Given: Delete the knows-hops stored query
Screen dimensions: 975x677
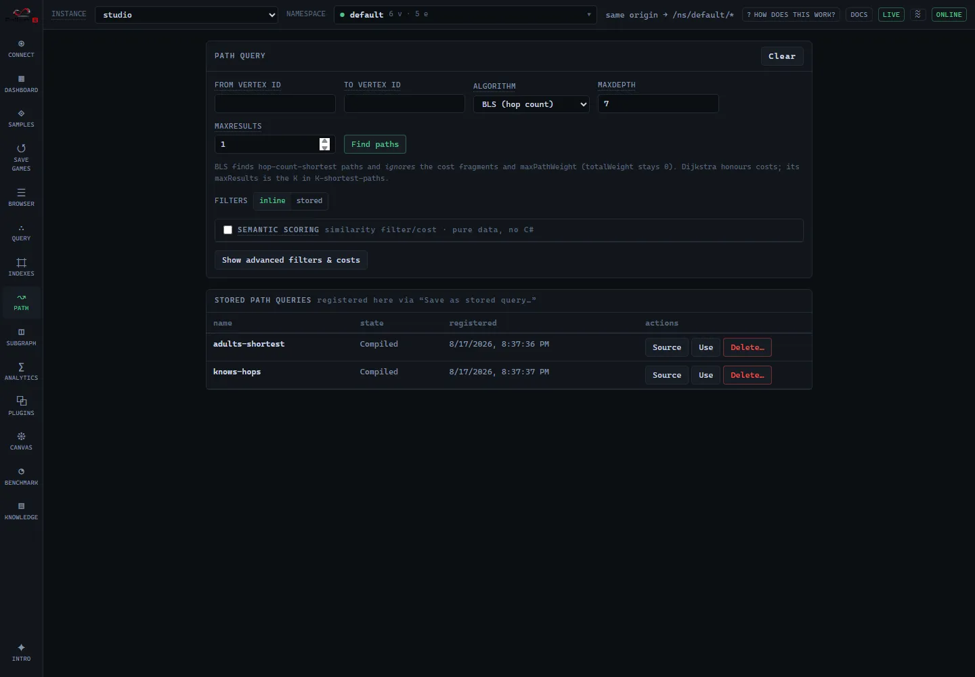Looking at the screenshot, I should pyautogui.click(x=747, y=375).
